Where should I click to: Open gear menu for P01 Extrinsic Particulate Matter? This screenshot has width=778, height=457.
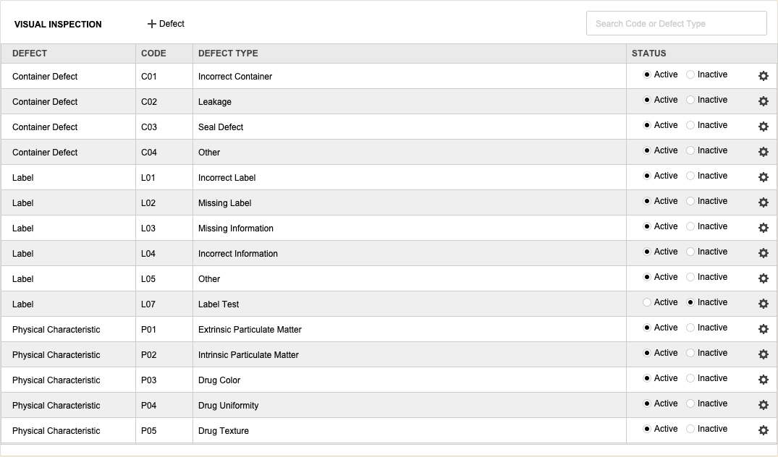[763, 329]
